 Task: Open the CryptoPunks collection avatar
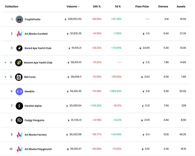tap(19, 19)
